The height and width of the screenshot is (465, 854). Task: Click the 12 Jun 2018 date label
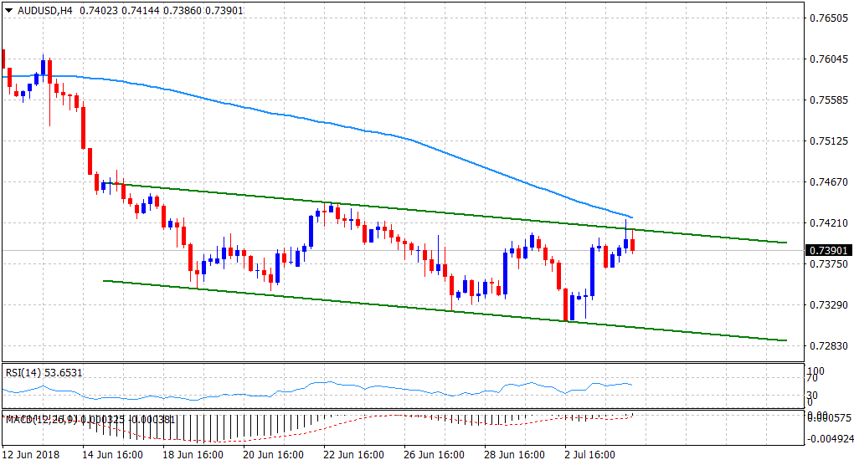tap(30, 455)
